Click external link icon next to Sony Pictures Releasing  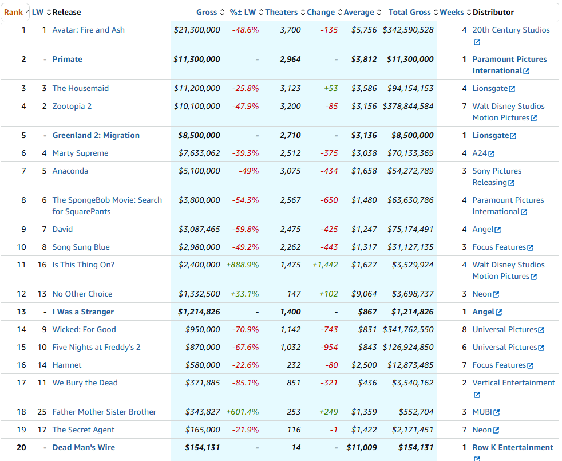511,183
